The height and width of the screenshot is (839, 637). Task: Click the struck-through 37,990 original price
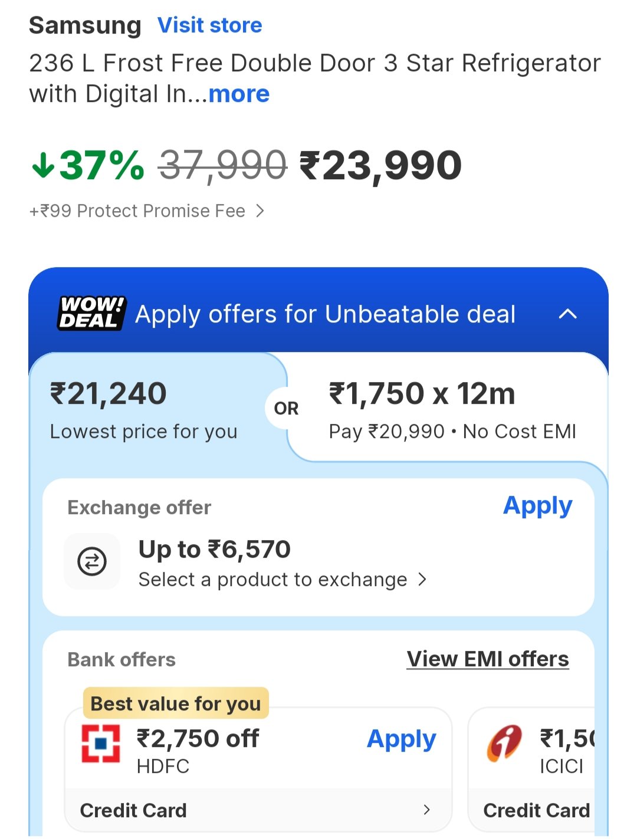pos(223,166)
